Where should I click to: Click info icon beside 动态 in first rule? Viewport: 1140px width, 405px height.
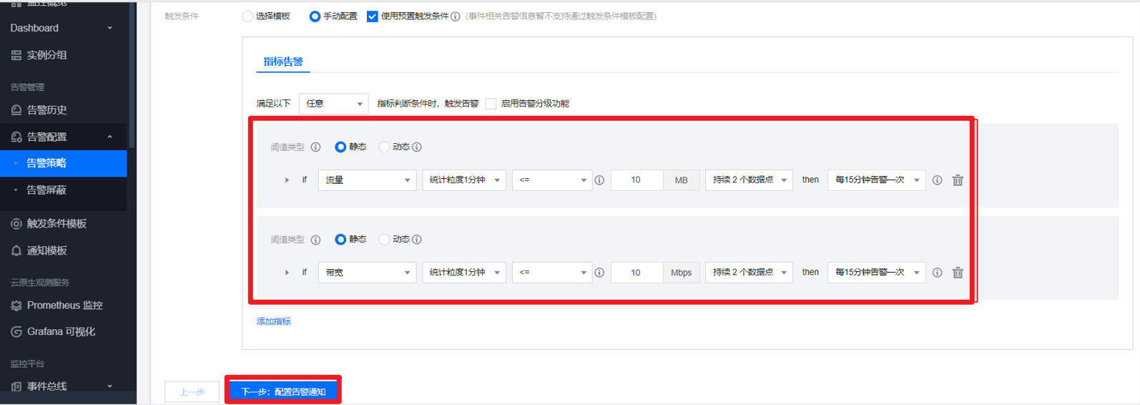point(417,147)
